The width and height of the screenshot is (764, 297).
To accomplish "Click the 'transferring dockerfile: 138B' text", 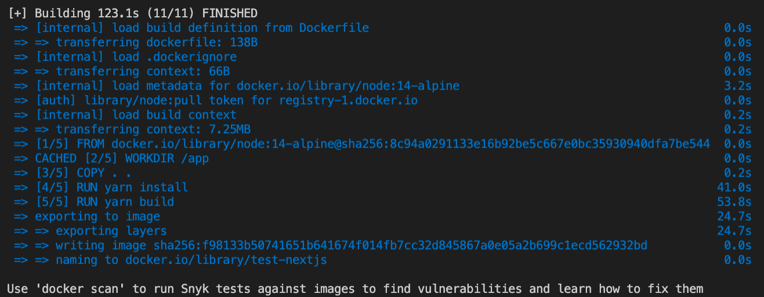I will (x=157, y=42).
